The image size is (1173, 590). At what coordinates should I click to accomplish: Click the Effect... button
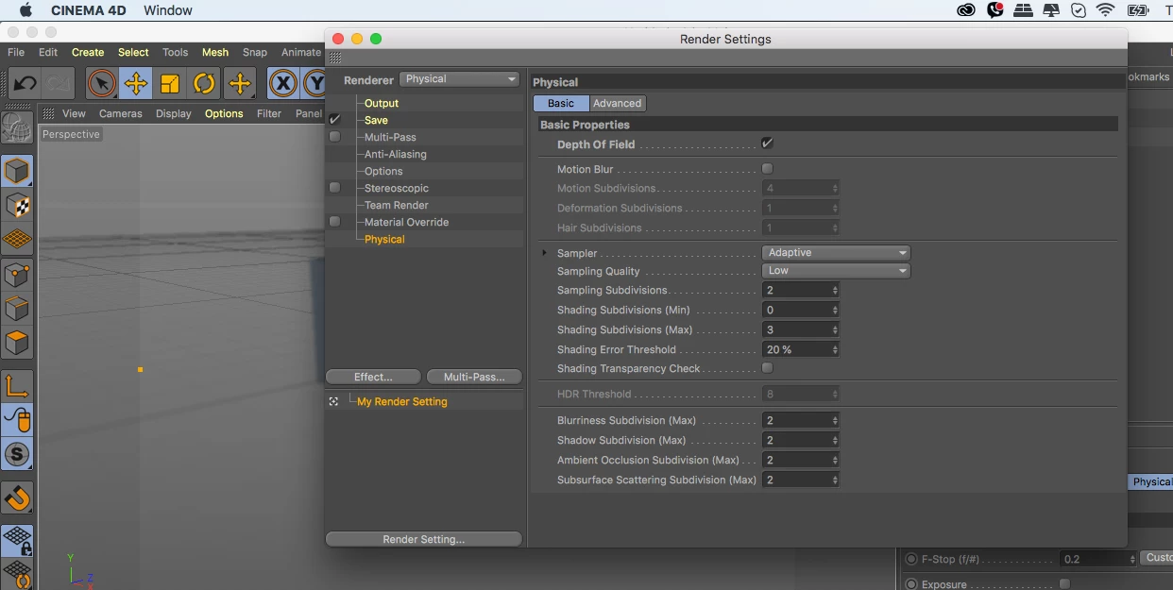pos(373,377)
